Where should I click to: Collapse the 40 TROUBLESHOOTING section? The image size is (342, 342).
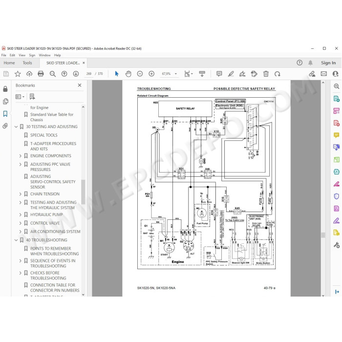click(16, 240)
